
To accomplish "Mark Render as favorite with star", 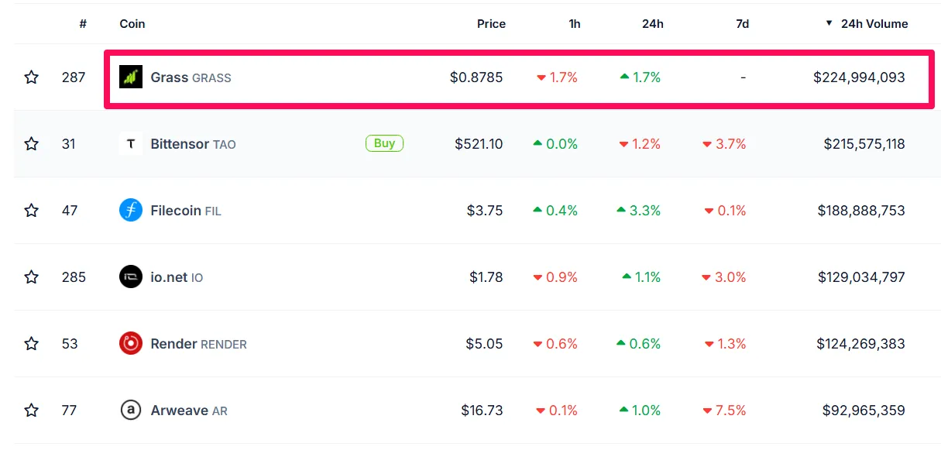I will click(x=32, y=344).
